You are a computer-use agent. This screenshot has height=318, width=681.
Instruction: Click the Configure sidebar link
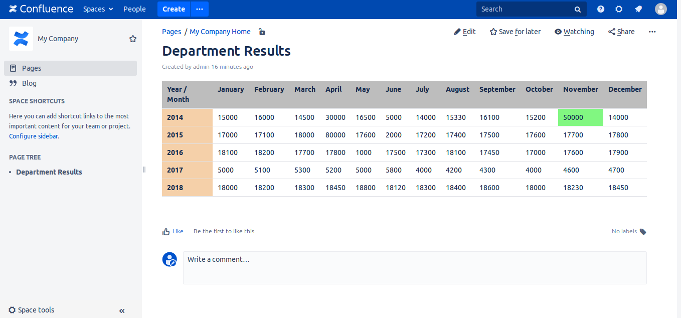click(33, 136)
